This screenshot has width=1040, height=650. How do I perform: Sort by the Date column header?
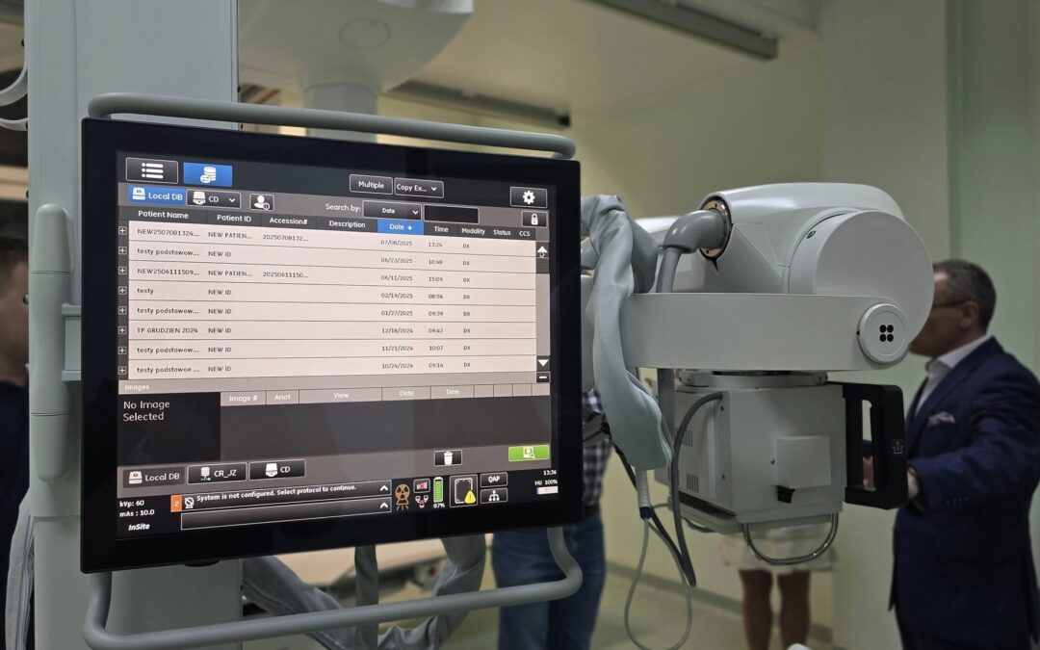(x=400, y=227)
